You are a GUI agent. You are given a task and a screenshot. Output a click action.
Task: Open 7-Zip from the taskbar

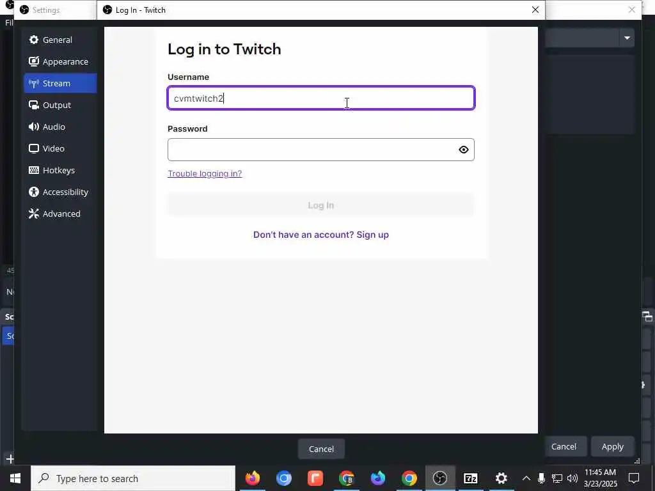(471, 478)
